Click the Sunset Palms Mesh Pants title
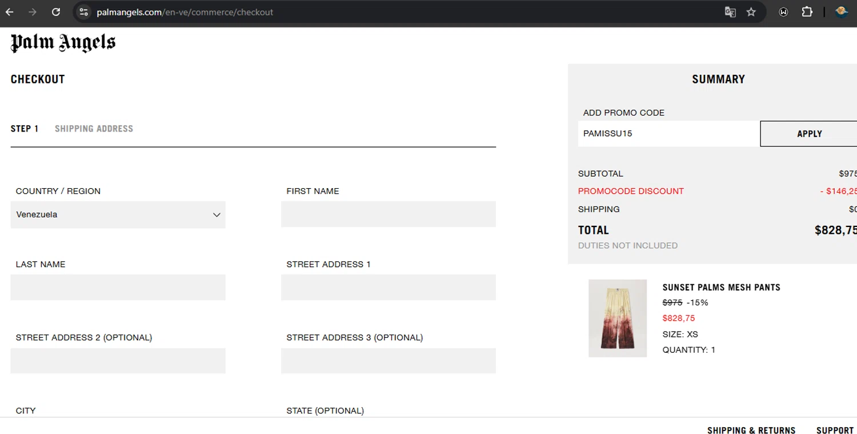This screenshot has width=857, height=434. [721, 287]
